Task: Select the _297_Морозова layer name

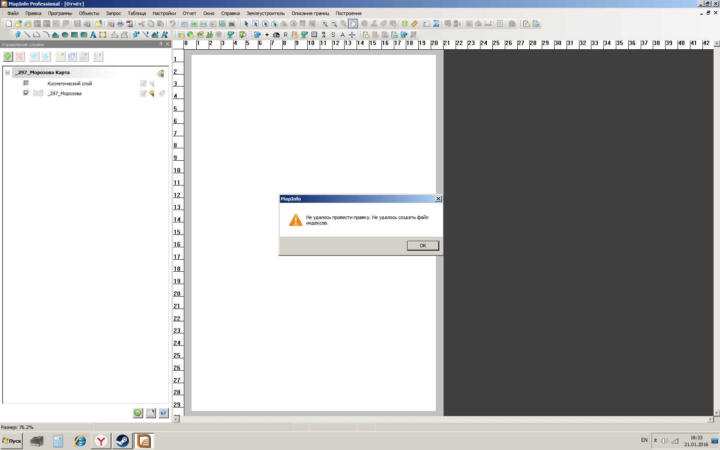Action: pyautogui.click(x=64, y=93)
